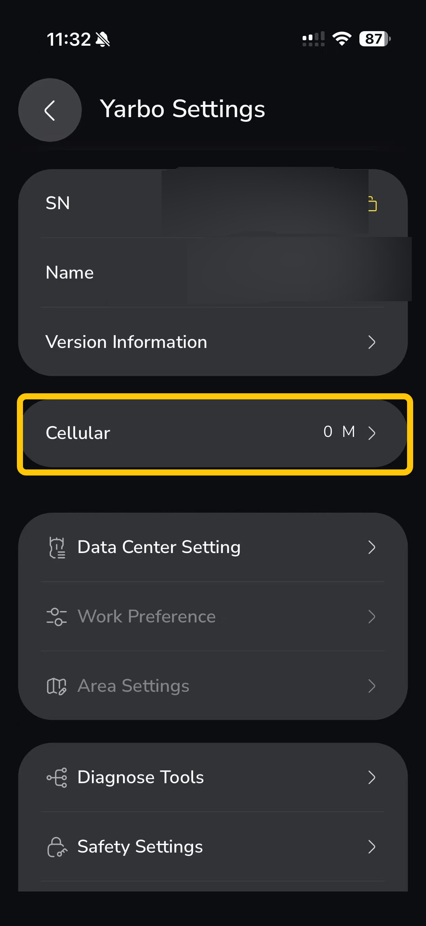Image resolution: width=426 pixels, height=926 pixels.
Task: Select the Safety Settings menu item
Action: click(x=140, y=846)
